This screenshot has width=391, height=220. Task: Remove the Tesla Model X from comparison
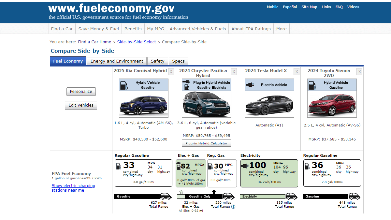(x=296, y=72)
